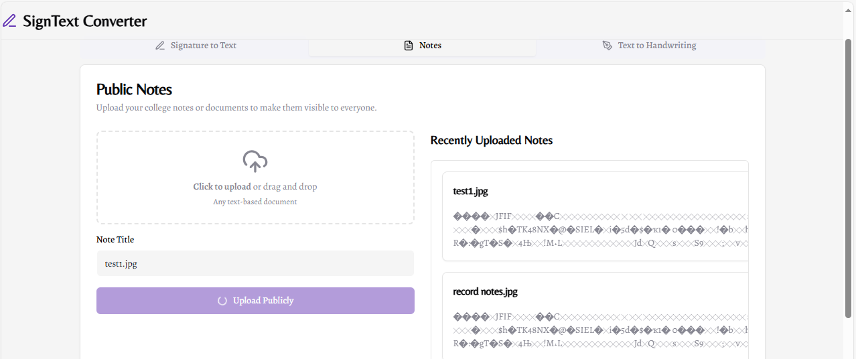Click the Public Notes heading

click(x=134, y=90)
